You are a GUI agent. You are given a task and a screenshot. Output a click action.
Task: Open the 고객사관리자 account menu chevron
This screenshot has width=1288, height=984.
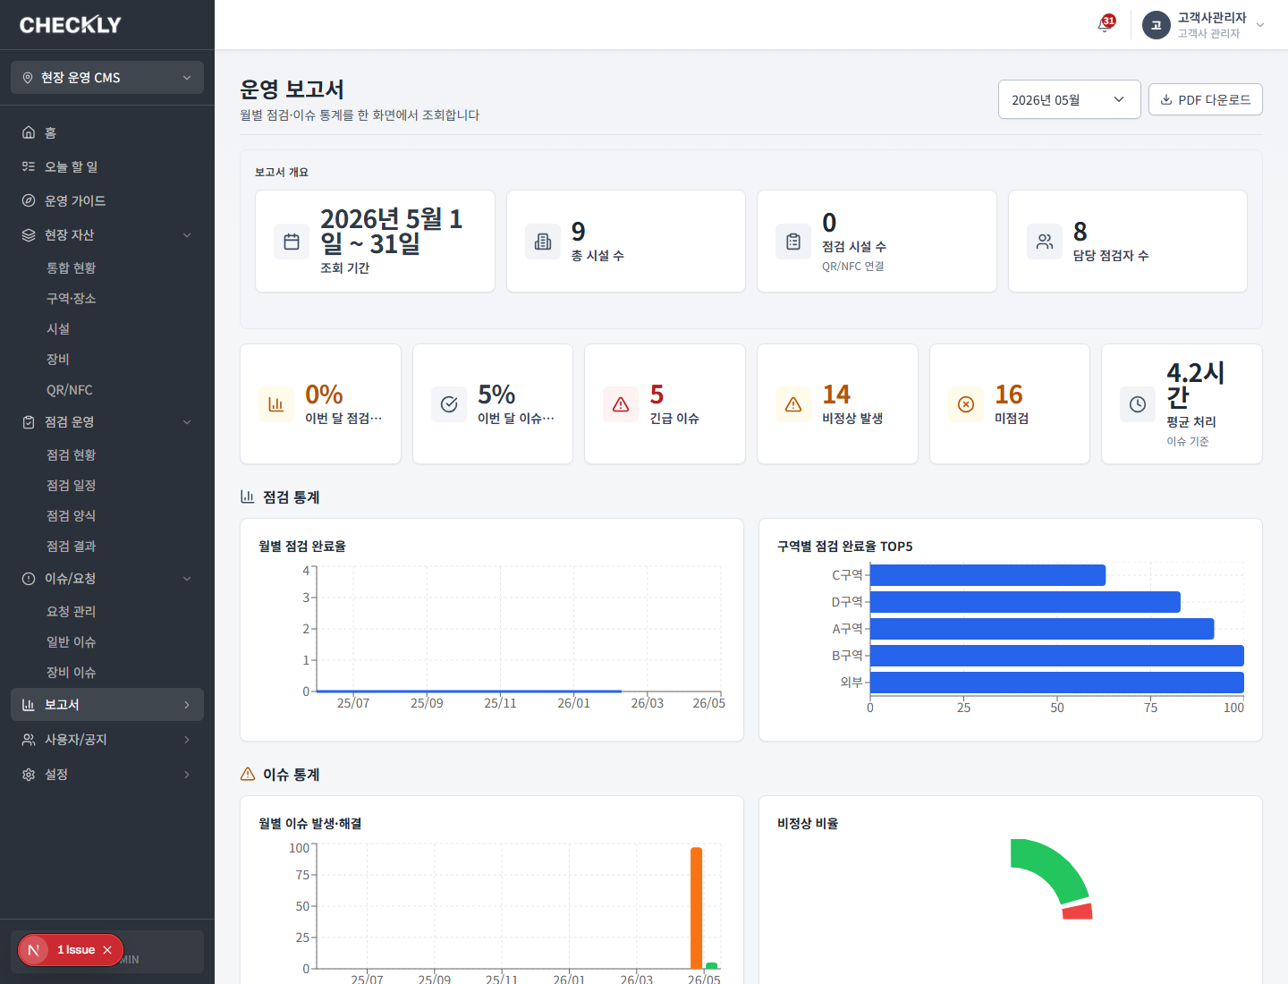pyautogui.click(x=1260, y=25)
